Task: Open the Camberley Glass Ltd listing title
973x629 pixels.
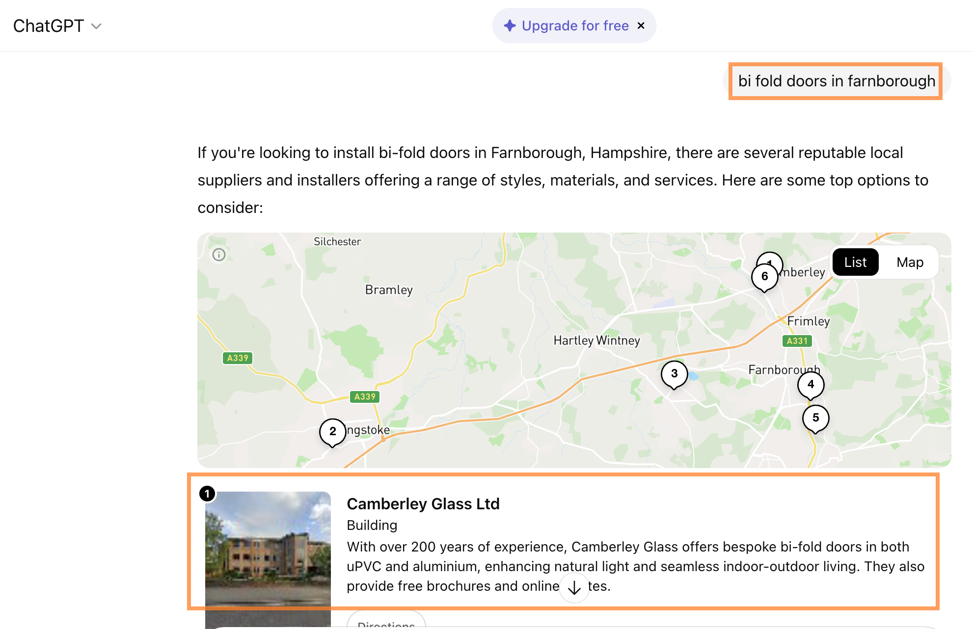Action: (423, 504)
